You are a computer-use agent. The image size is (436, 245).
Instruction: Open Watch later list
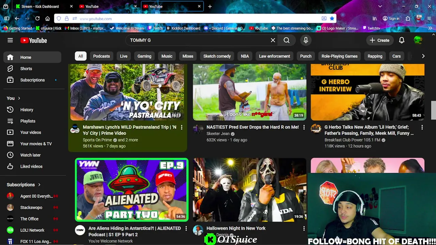[32, 155]
